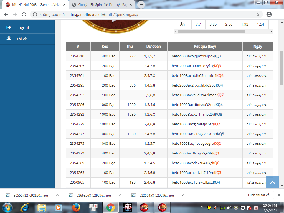Open Firefox from the taskbar
This screenshot has width=284, height=213.
tap(76, 207)
